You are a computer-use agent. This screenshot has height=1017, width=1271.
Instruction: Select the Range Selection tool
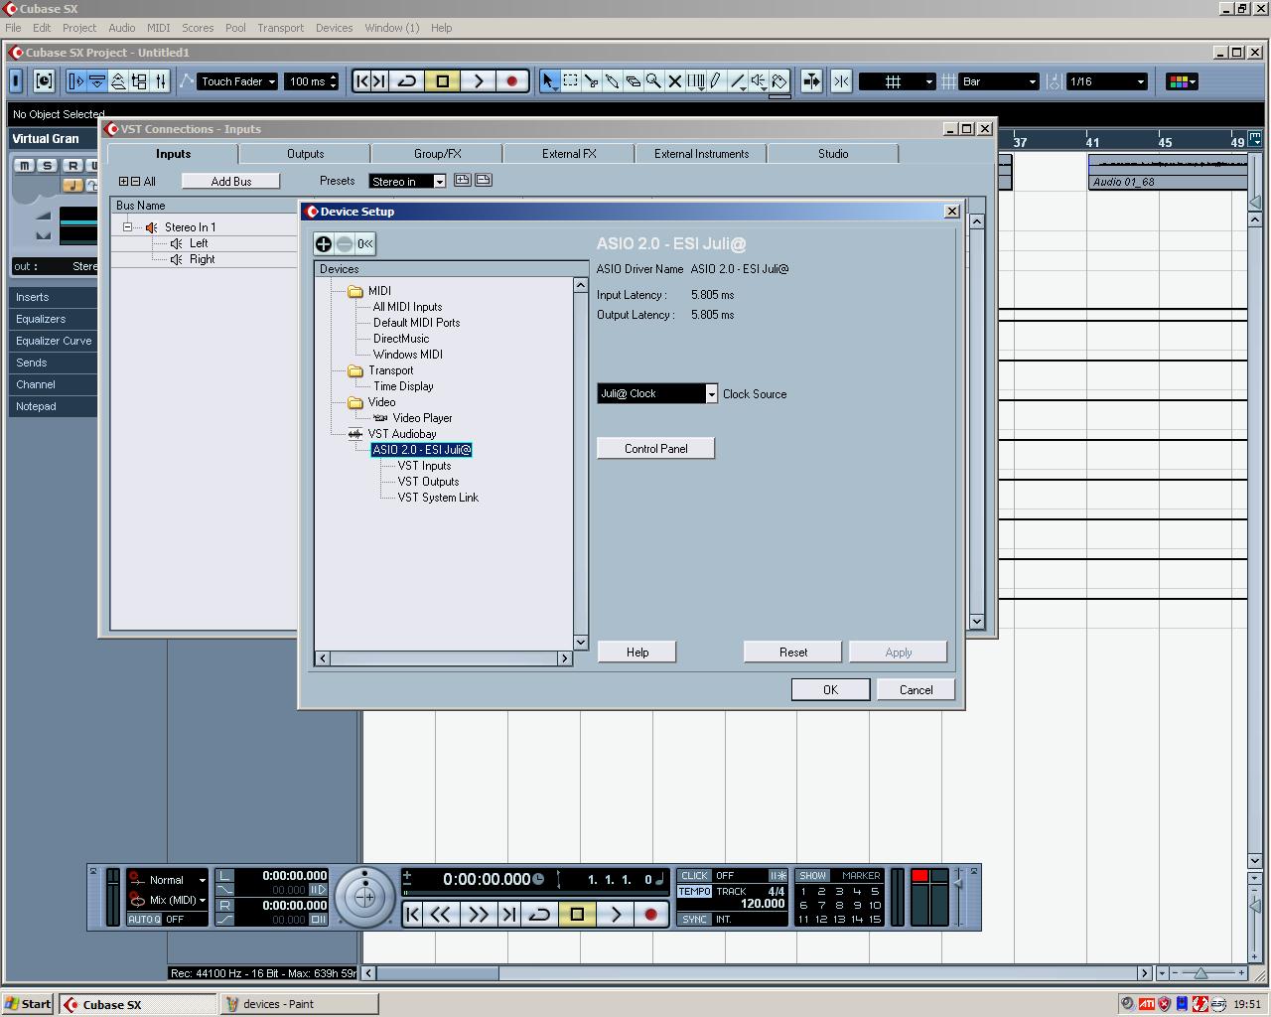571,81
